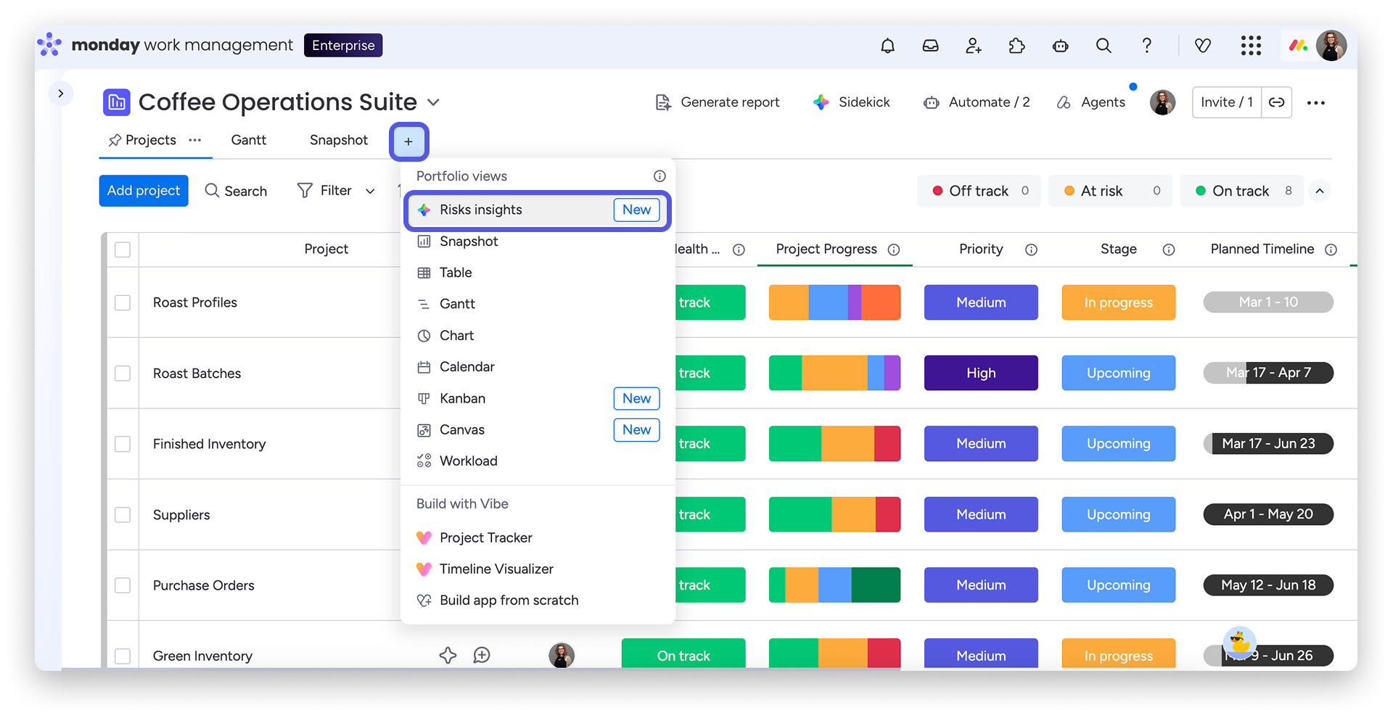Check the Roast Batches row checkbox

(123, 374)
